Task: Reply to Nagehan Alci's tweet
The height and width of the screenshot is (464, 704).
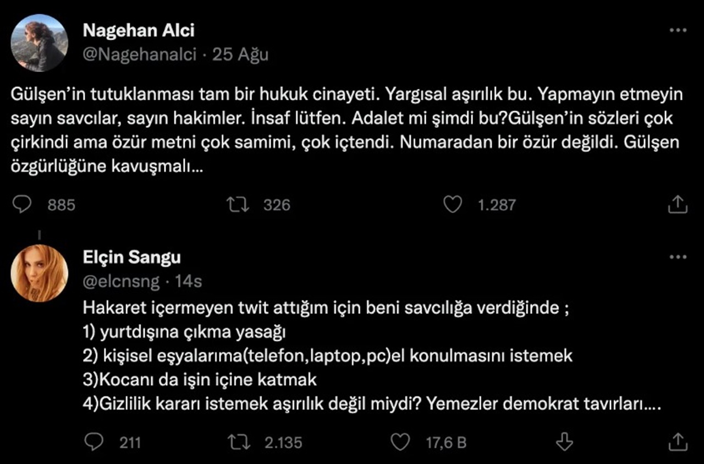Action: pos(21,205)
